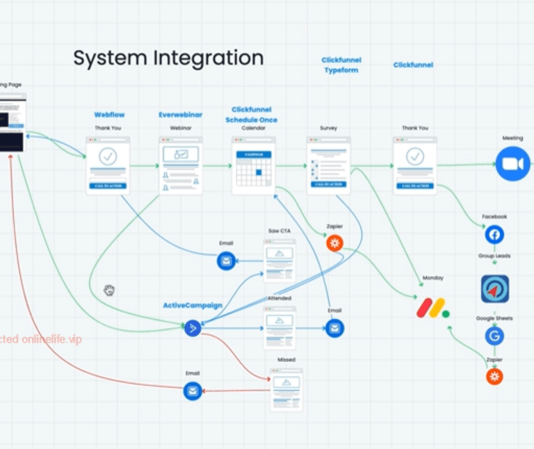Select the Google Sheets G icon
The height and width of the screenshot is (449, 534).
pyautogui.click(x=494, y=336)
